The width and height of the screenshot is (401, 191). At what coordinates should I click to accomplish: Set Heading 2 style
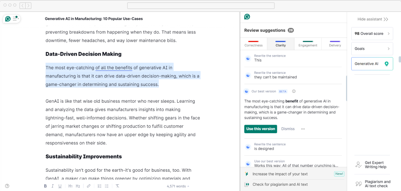pyautogui.click(x=78, y=186)
